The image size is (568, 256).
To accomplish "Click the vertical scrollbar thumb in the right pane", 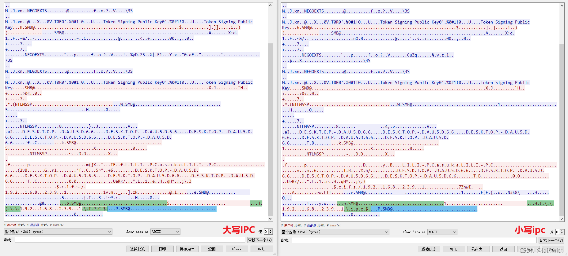I will pyautogui.click(x=562, y=130).
